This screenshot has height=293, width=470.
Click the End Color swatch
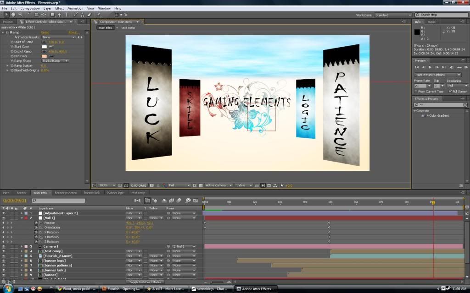[45, 56]
